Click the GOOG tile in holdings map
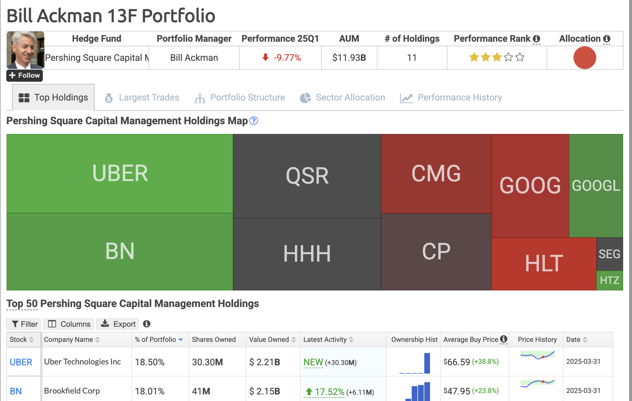 pos(530,186)
